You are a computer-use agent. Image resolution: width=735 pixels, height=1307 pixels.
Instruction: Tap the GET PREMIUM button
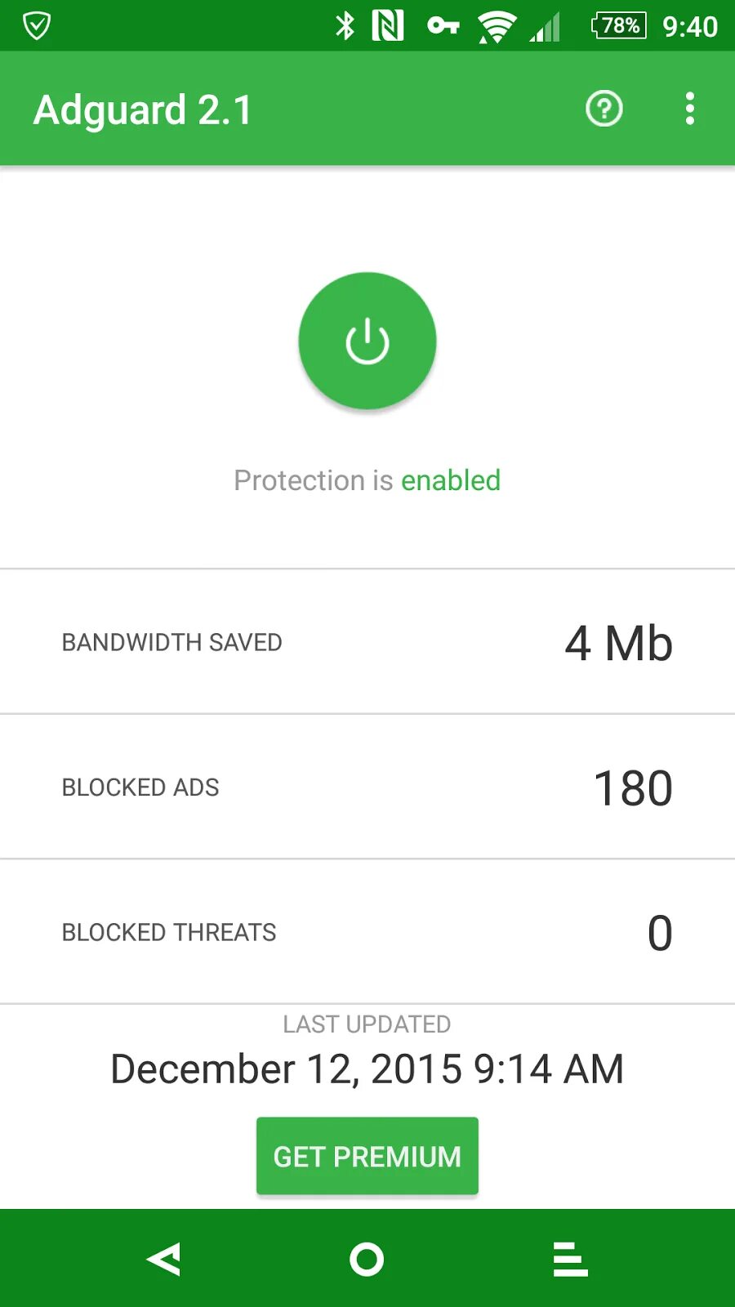[x=367, y=1156]
